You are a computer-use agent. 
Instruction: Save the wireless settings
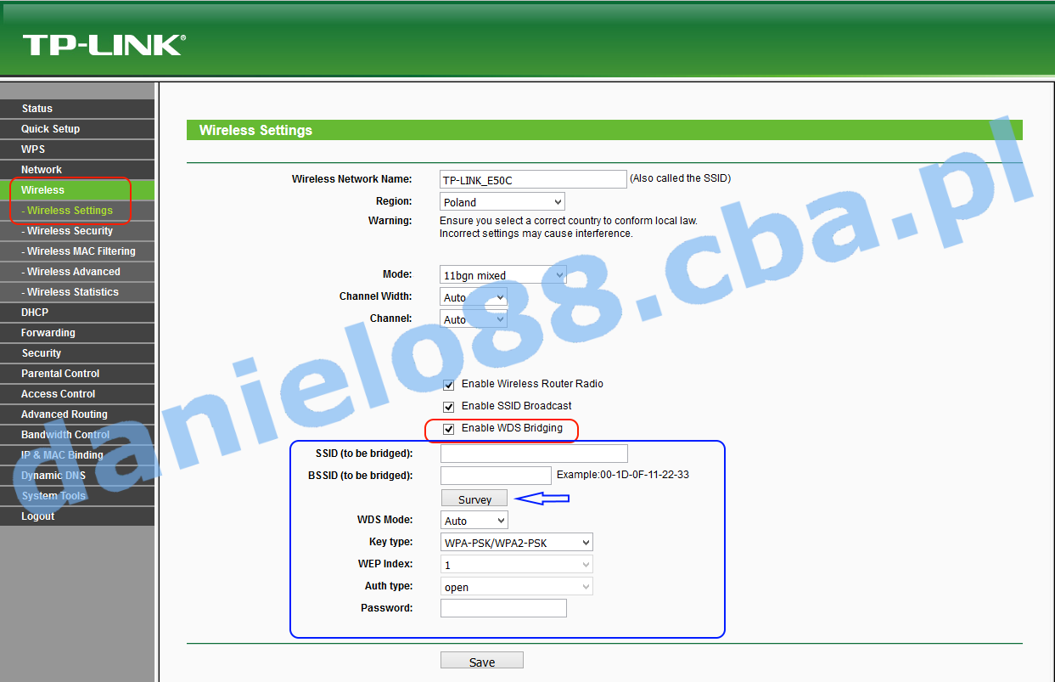pyautogui.click(x=482, y=661)
